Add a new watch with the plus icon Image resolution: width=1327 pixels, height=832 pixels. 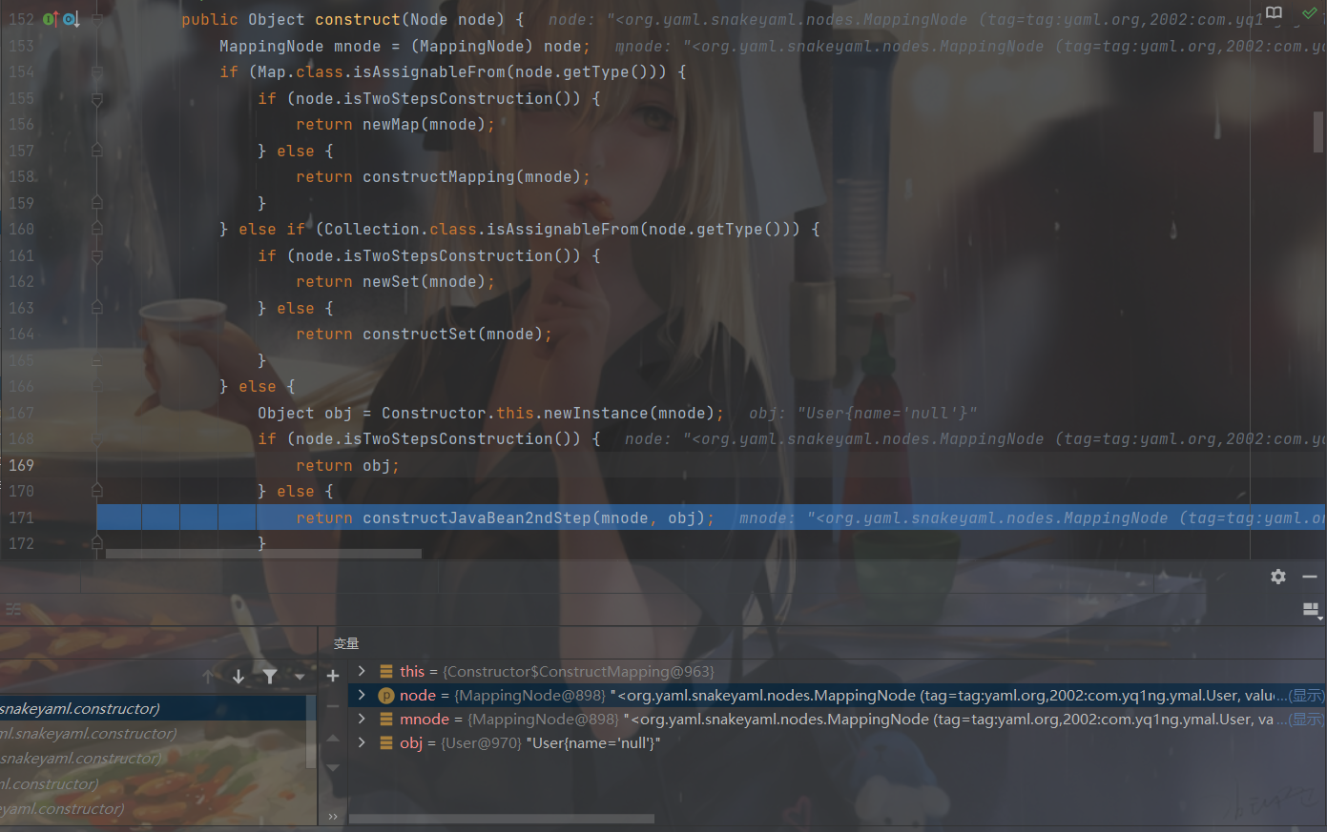[333, 676]
